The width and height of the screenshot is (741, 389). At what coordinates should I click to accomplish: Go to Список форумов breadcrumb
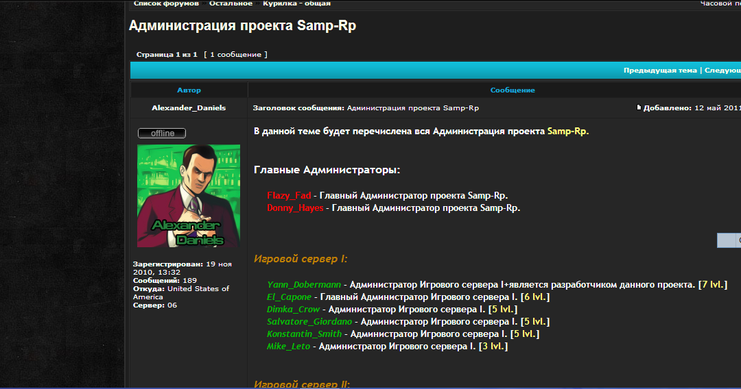point(166,3)
